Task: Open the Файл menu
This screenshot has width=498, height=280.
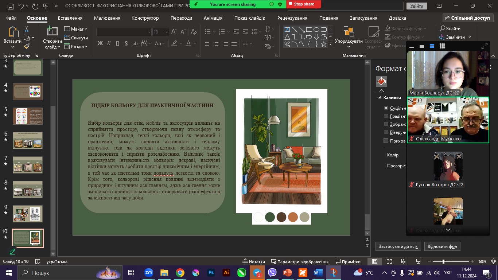Action: [x=11, y=18]
